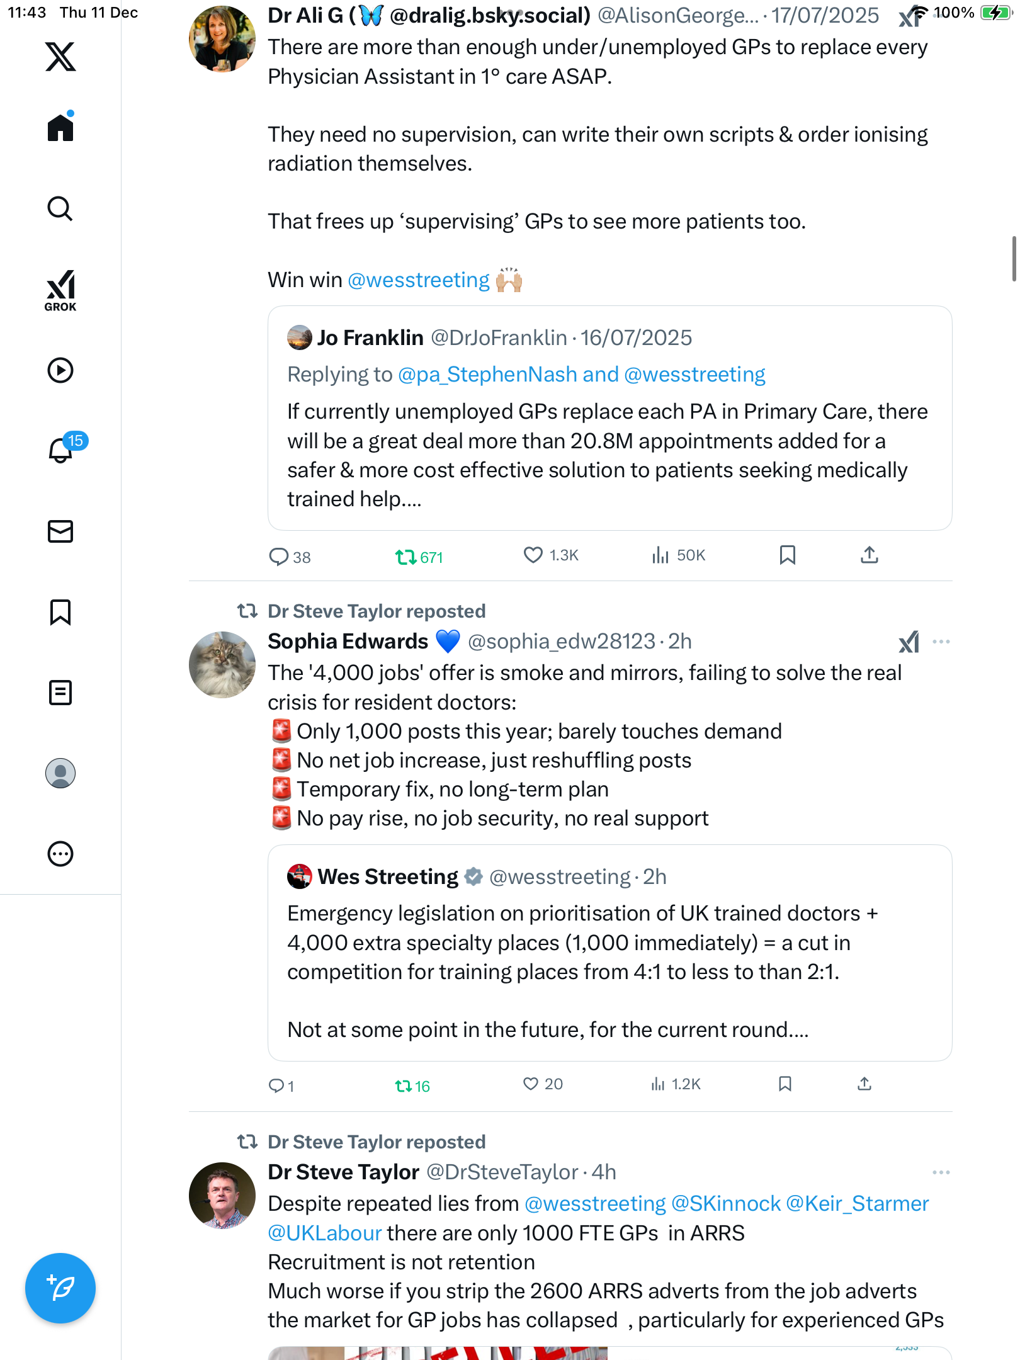This screenshot has width=1020, height=1360.
Task: Open the search page icon
Action: [x=60, y=209]
